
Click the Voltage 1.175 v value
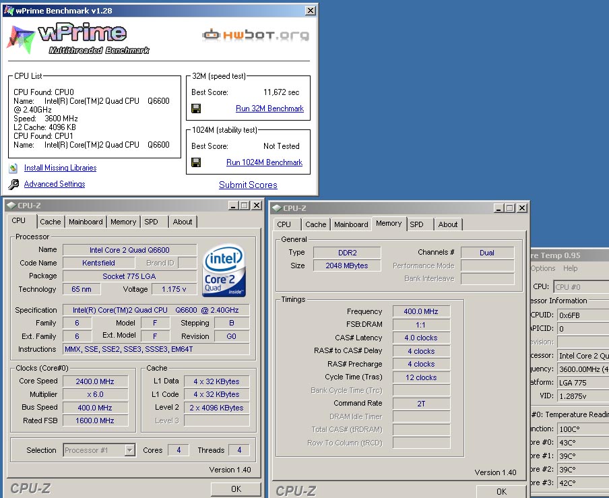174,289
